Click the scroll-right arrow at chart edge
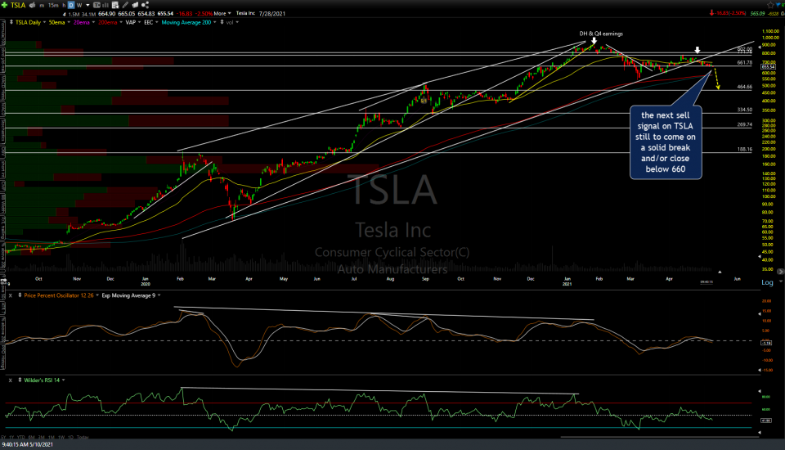 click(780, 272)
